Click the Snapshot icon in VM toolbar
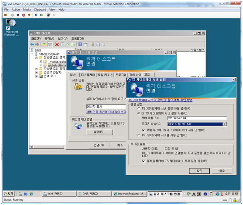 click(49, 15)
